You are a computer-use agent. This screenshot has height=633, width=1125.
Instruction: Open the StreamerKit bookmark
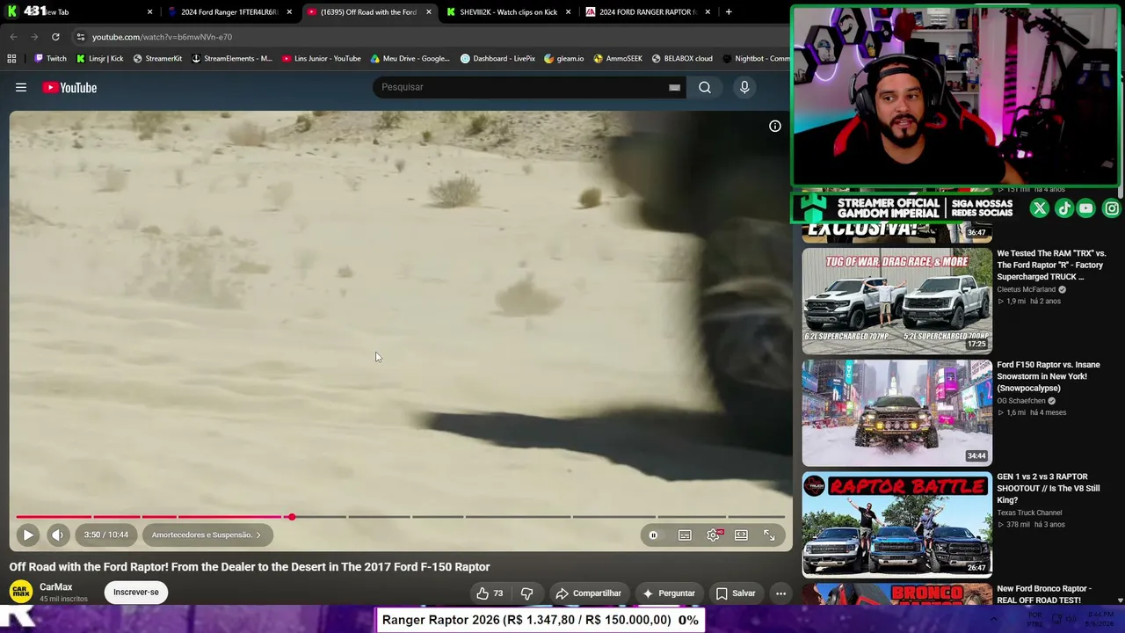157,59
